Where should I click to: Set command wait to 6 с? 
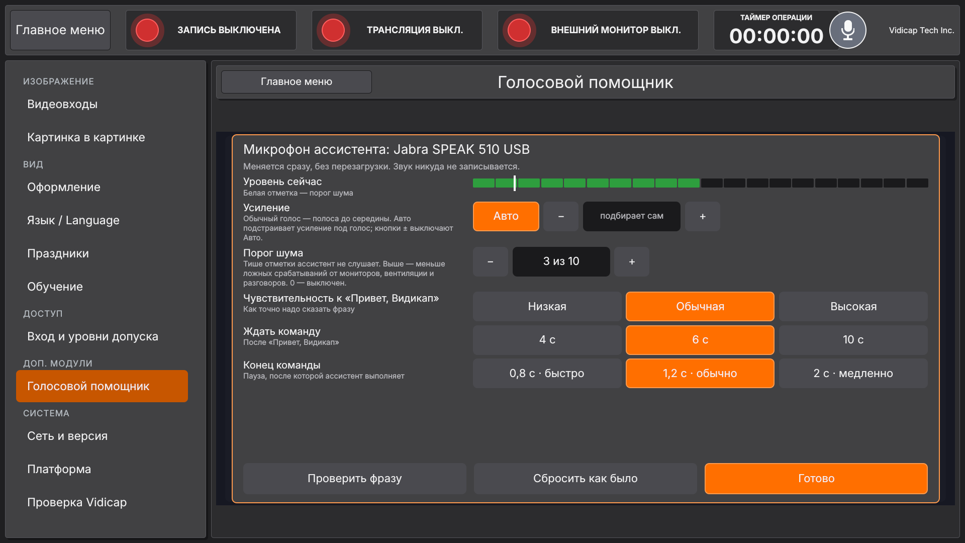point(700,340)
